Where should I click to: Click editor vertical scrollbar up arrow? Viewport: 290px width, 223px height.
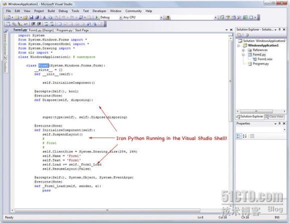(230, 38)
